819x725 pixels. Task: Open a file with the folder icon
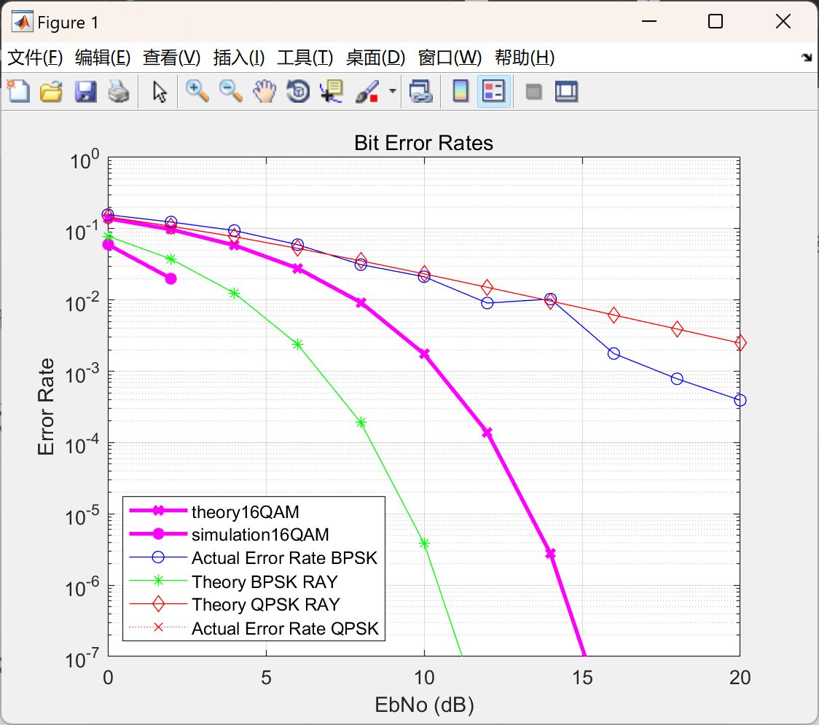click(51, 91)
